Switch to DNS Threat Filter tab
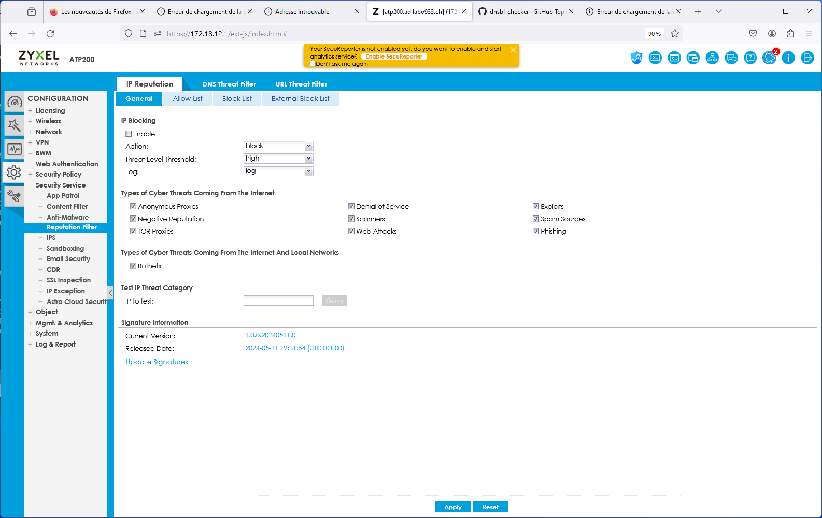The width and height of the screenshot is (822, 518). coord(229,84)
